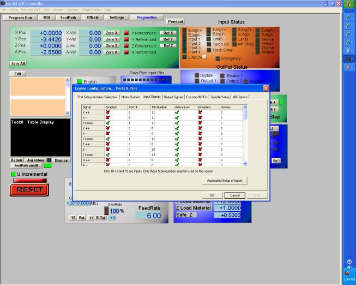Toggle the X++ Enabled red cross icon
Viewport: 356px width, 285px height.
(x=107, y=111)
